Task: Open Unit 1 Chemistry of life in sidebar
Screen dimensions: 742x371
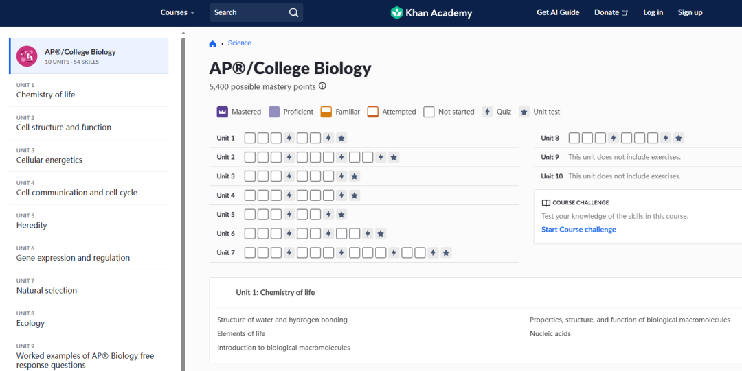Action: tap(89, 91)
